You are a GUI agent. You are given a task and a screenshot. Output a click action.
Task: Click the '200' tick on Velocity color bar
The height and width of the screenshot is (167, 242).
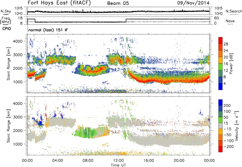coord(227,106)
